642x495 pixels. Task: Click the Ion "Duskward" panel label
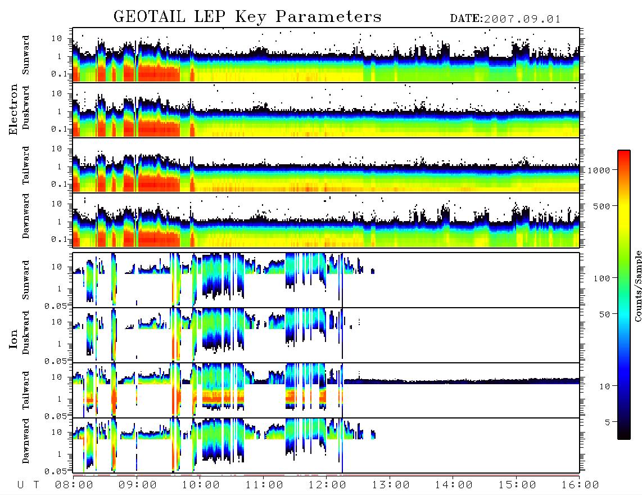[x=25, y=332]
